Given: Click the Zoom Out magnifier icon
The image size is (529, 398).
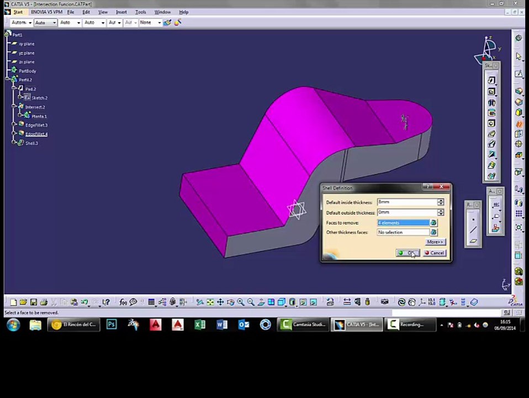Looking at the screenshot, I should [251, 302].
